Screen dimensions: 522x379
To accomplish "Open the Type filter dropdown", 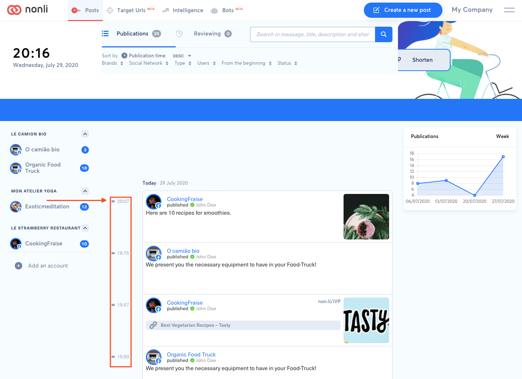I will 183,63.
